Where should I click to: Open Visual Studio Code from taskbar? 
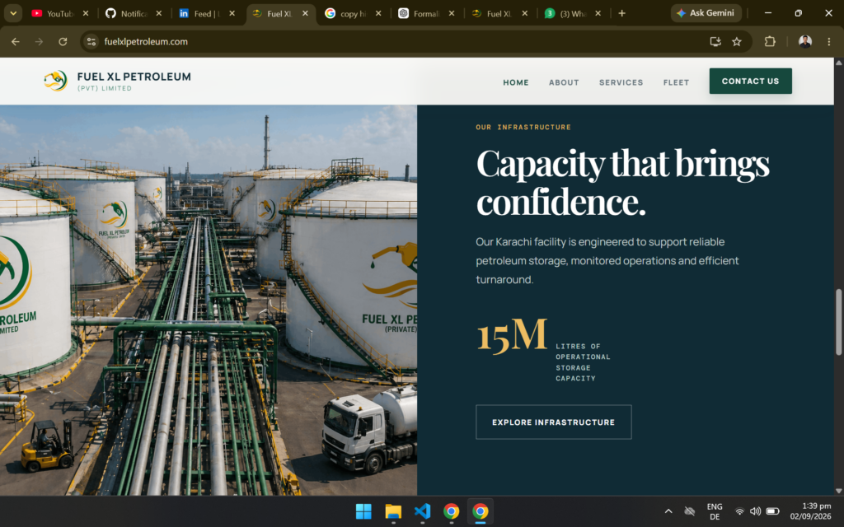point(422,511)
